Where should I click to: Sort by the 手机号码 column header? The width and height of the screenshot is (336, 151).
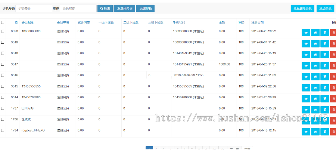coord(179,22)
